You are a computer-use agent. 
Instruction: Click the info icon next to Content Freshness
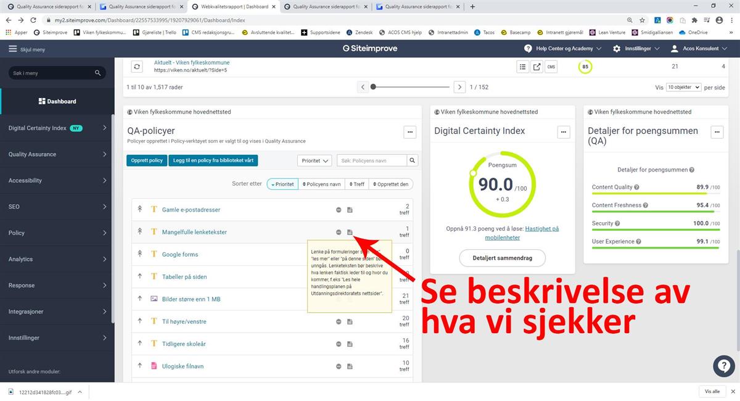[646, 205]
